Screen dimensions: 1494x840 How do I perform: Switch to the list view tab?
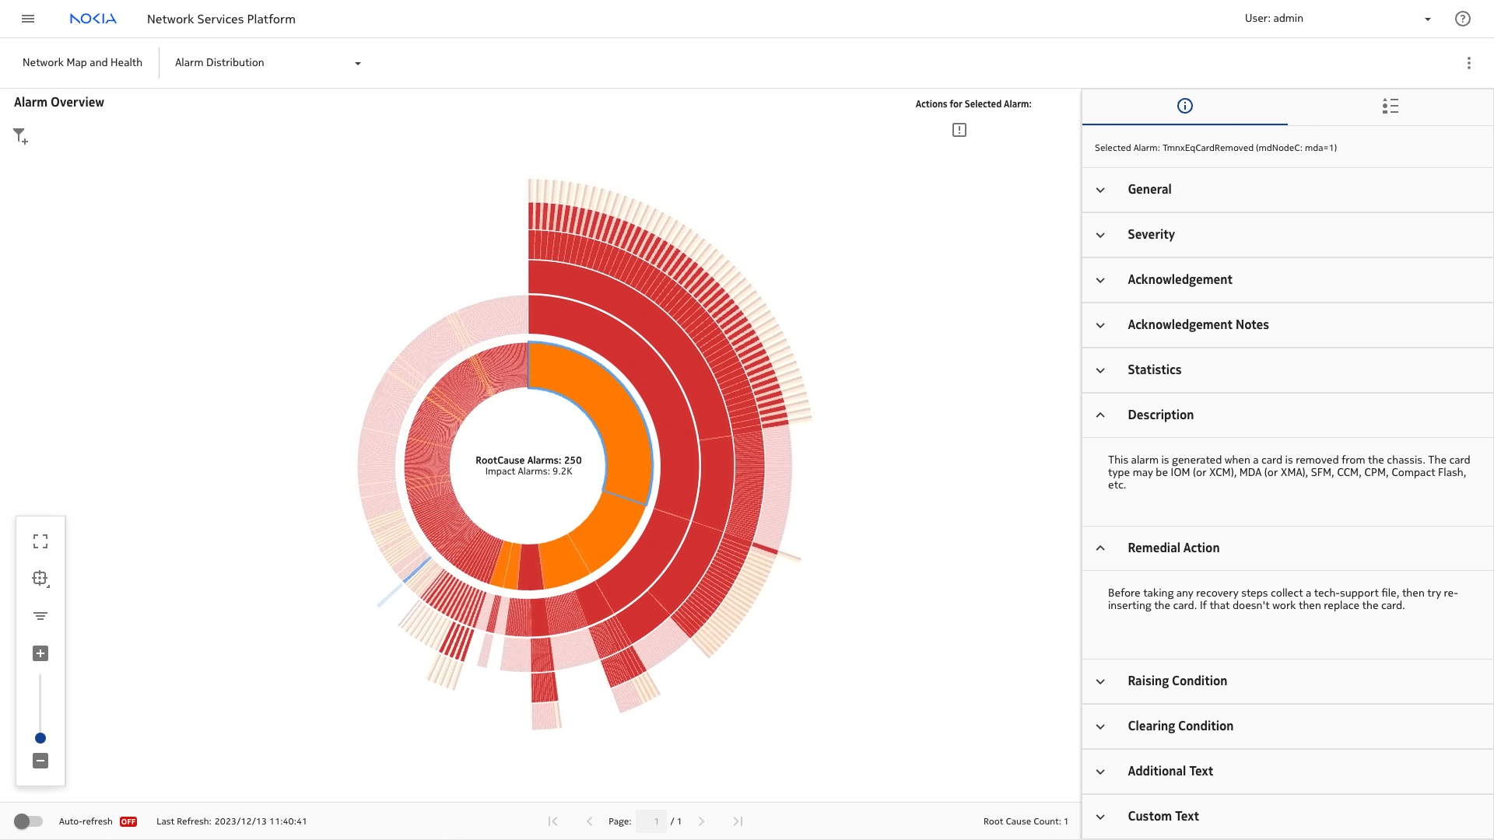[x=1390, y=107]
